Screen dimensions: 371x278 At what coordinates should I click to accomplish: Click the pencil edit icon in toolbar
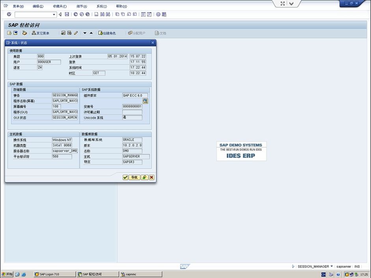click(76, 33)
